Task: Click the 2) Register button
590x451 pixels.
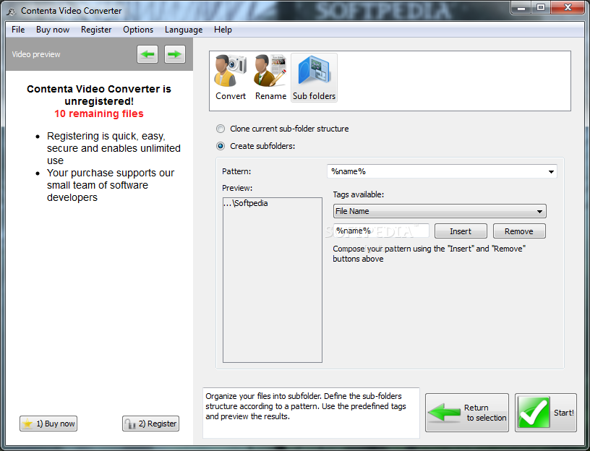Action: coord(150,424)
